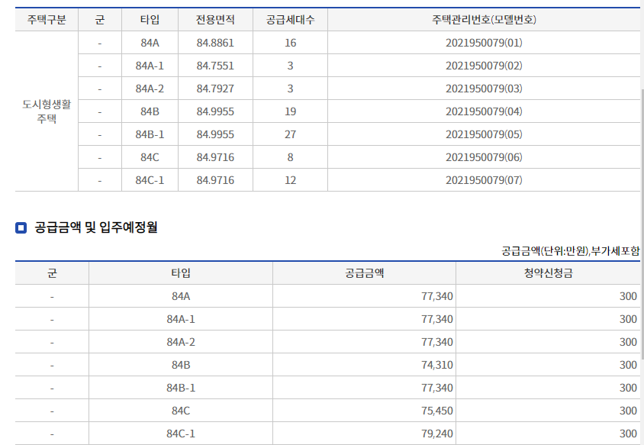Select type 84B in the upper table

(150, 111)
